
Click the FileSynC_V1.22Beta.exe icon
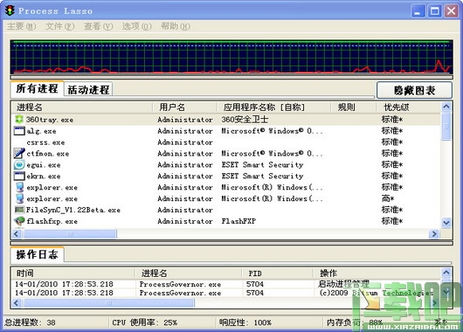19,210
